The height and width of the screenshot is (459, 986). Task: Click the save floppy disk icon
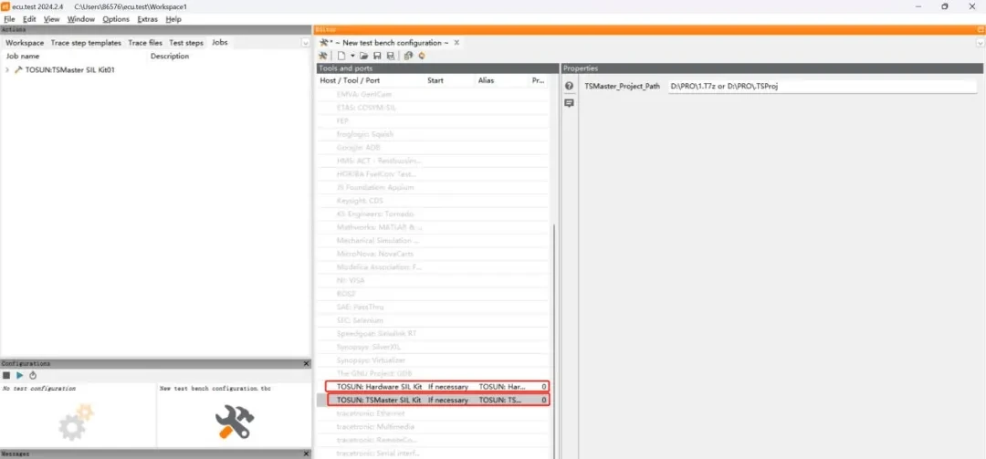pos(378,56)
